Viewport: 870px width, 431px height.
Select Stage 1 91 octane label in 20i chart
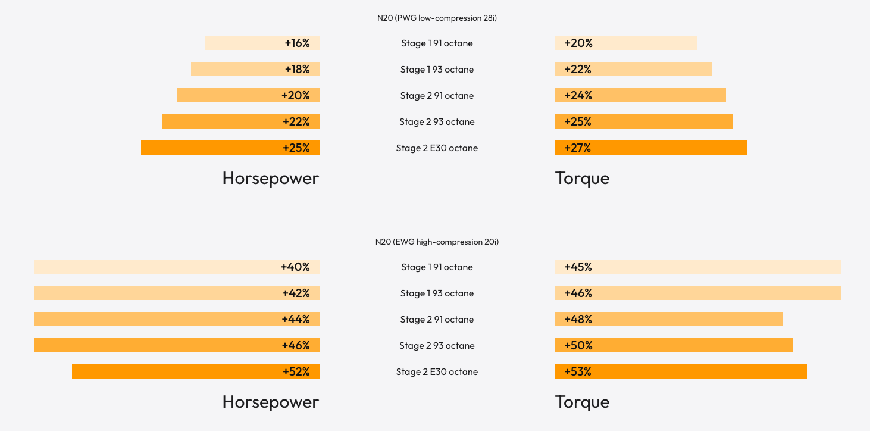point(437,267)
